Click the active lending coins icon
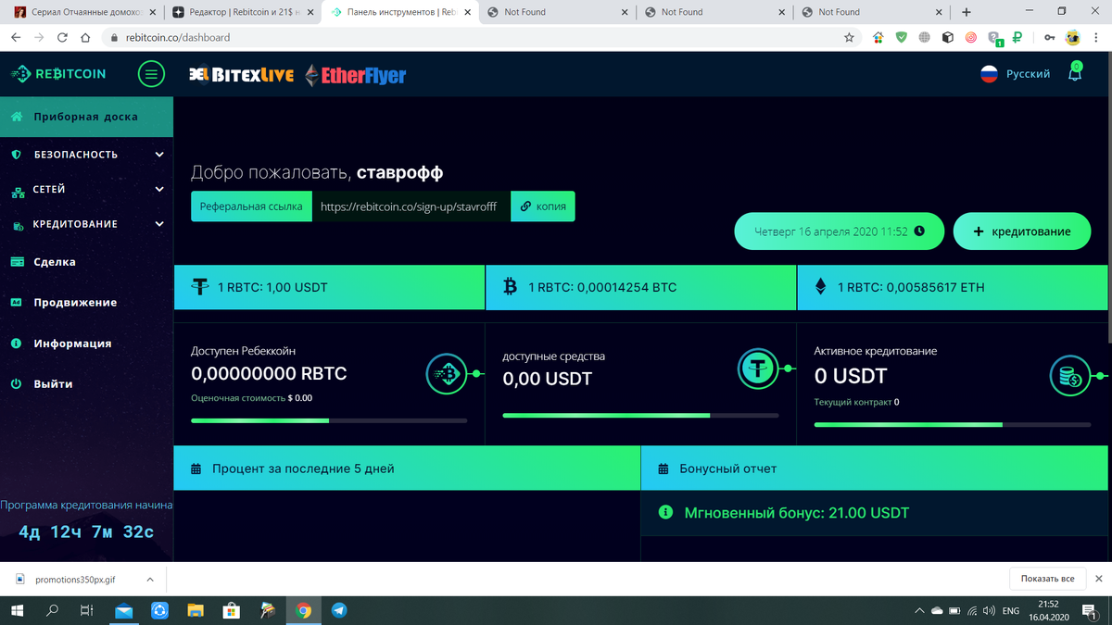1112x625 pixels. coord(1069,376)
